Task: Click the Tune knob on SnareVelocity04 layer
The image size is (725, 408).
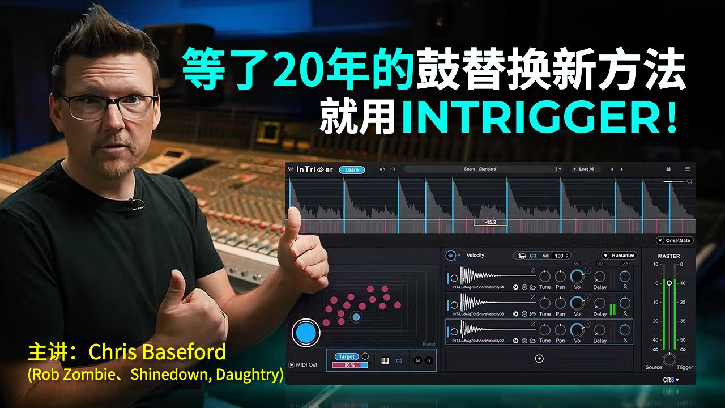Action: pos(544,276)
